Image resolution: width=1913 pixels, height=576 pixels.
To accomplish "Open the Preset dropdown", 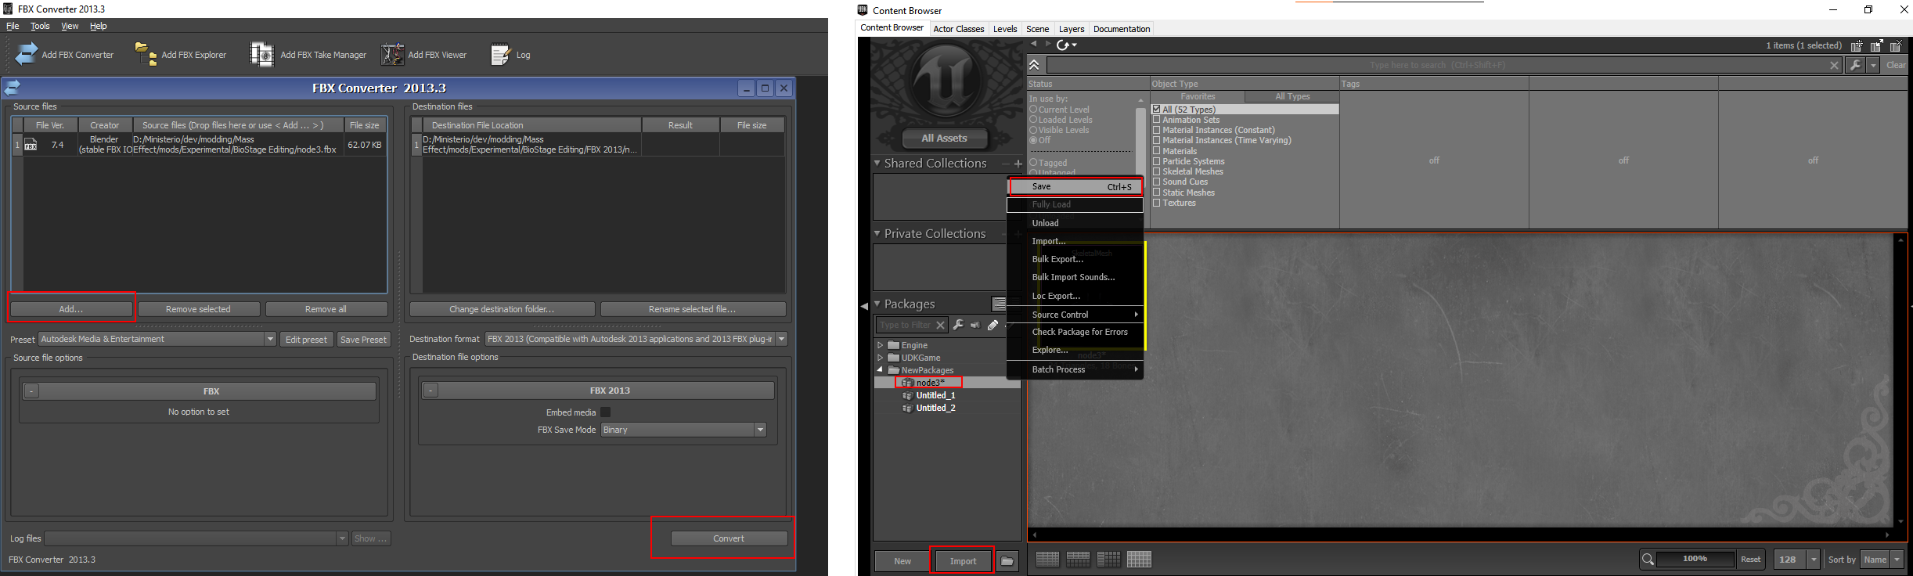I will 270,339.
